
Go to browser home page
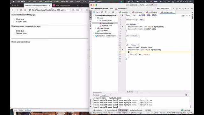[x=25, y=10]
